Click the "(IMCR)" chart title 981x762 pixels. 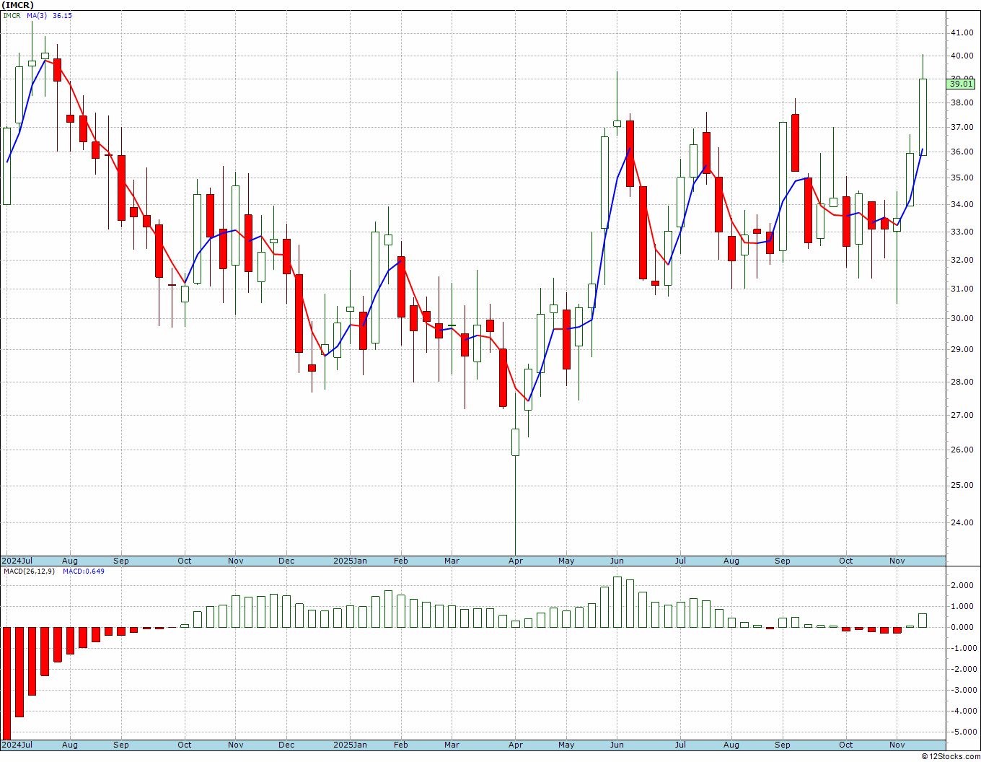click(x=17, y=5)
